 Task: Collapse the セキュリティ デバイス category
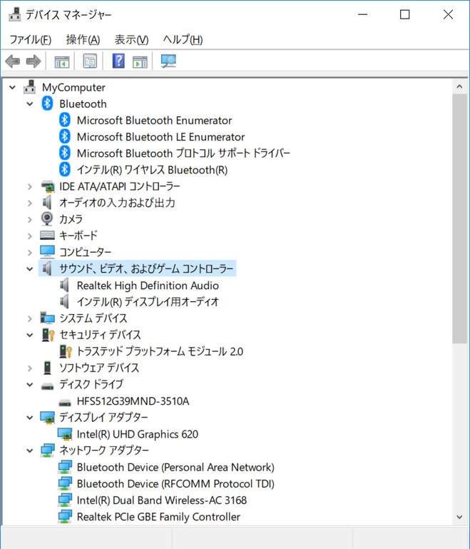pyautogui.click(x=30, y=335)
